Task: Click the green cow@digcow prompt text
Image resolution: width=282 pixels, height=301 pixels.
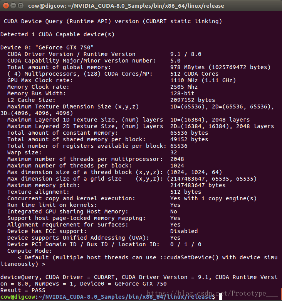Action: (x=18, y=297)
